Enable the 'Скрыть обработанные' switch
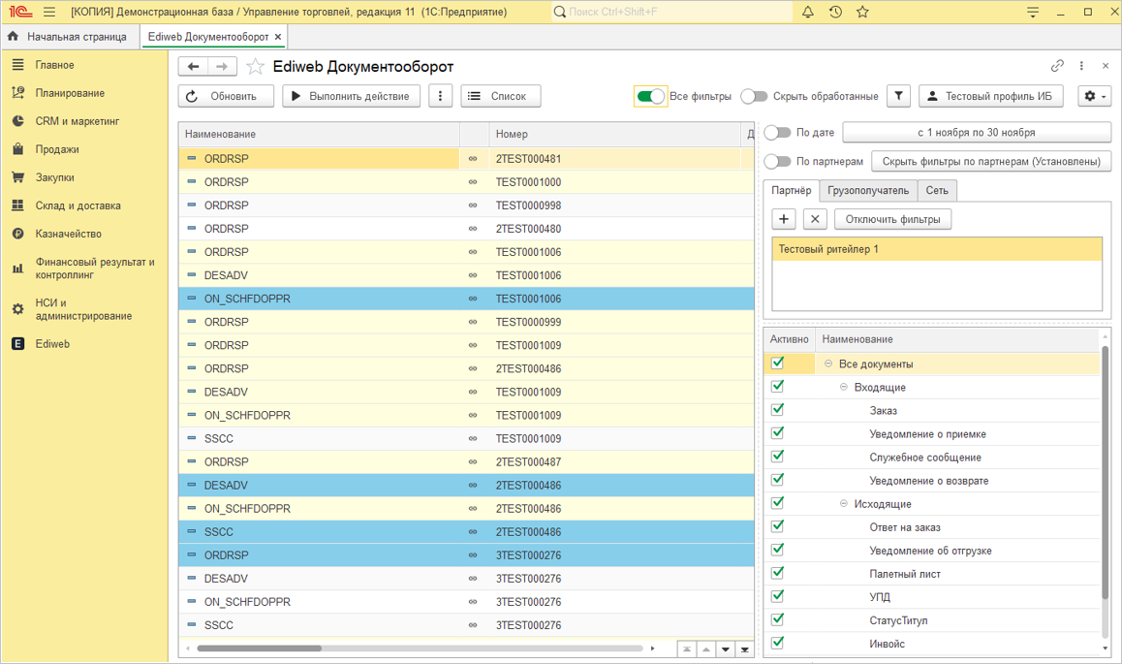Image resolution: width=1122 pixels, height=664 pixels. [754, 96]
